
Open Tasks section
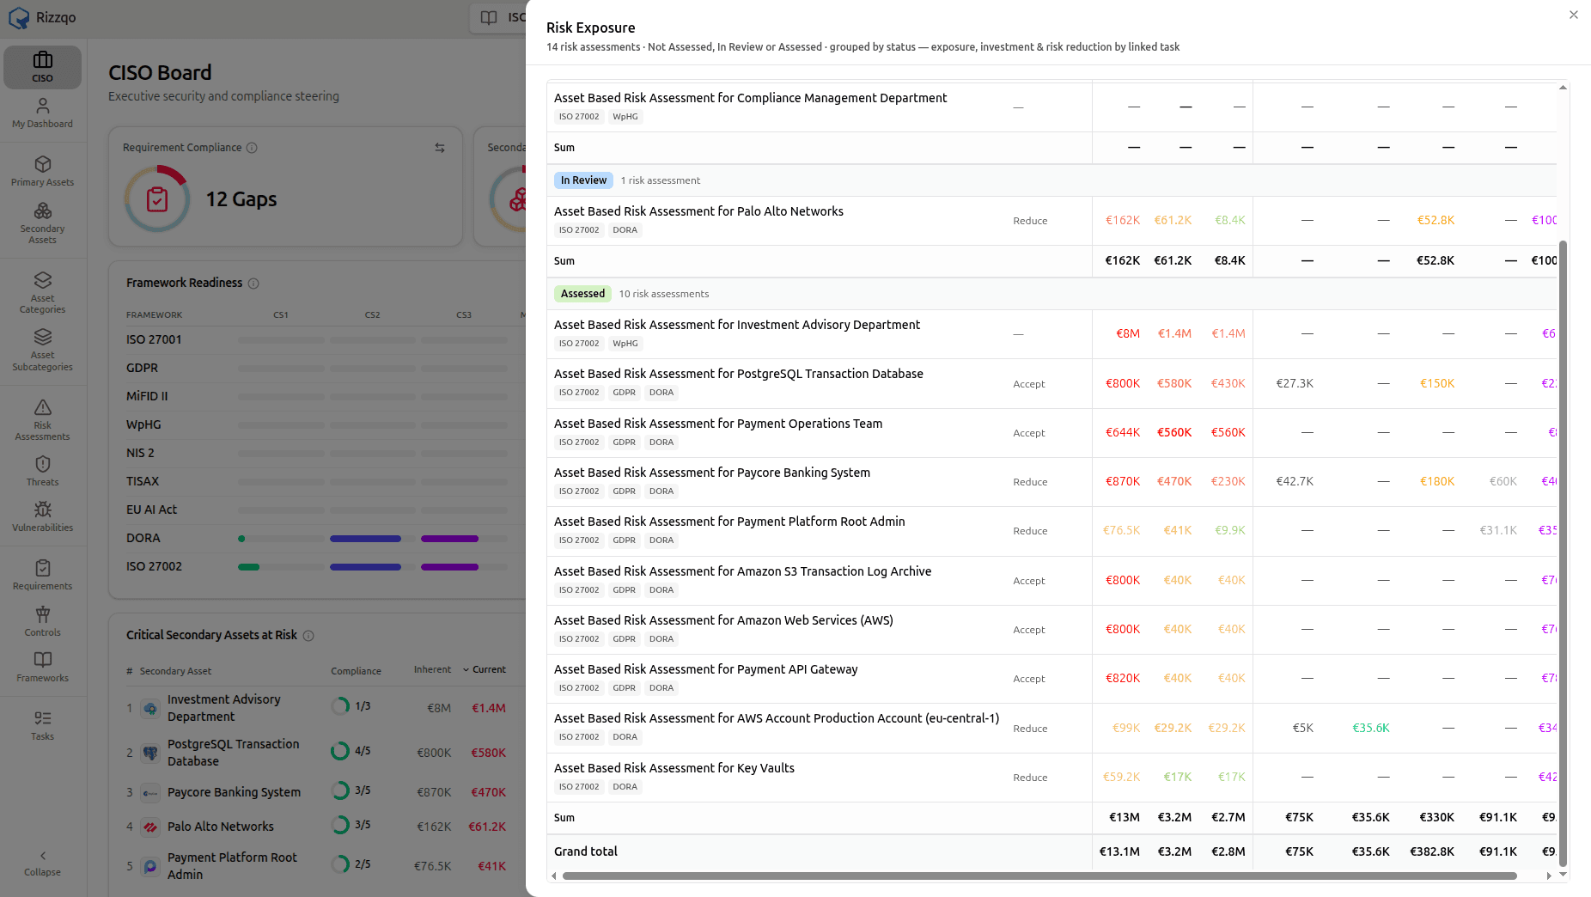coord(42,725)
